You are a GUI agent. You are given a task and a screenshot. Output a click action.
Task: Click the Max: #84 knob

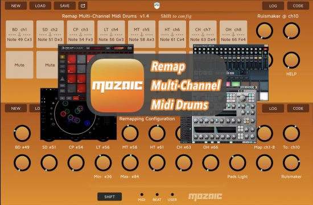(130, 163)
